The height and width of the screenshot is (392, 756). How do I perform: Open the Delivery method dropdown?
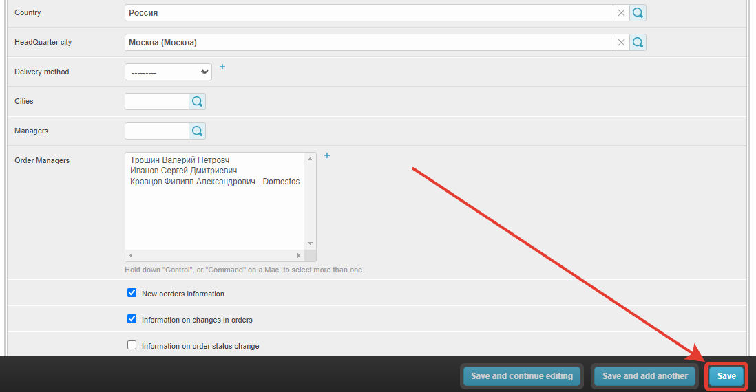click(168, 72)
